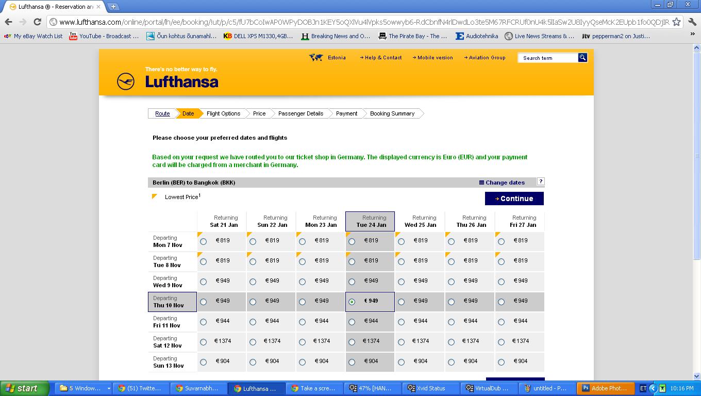Go forward with browser forward arrow
The width and height of the screenshot is (701, 396).
(x=23, y=22)
